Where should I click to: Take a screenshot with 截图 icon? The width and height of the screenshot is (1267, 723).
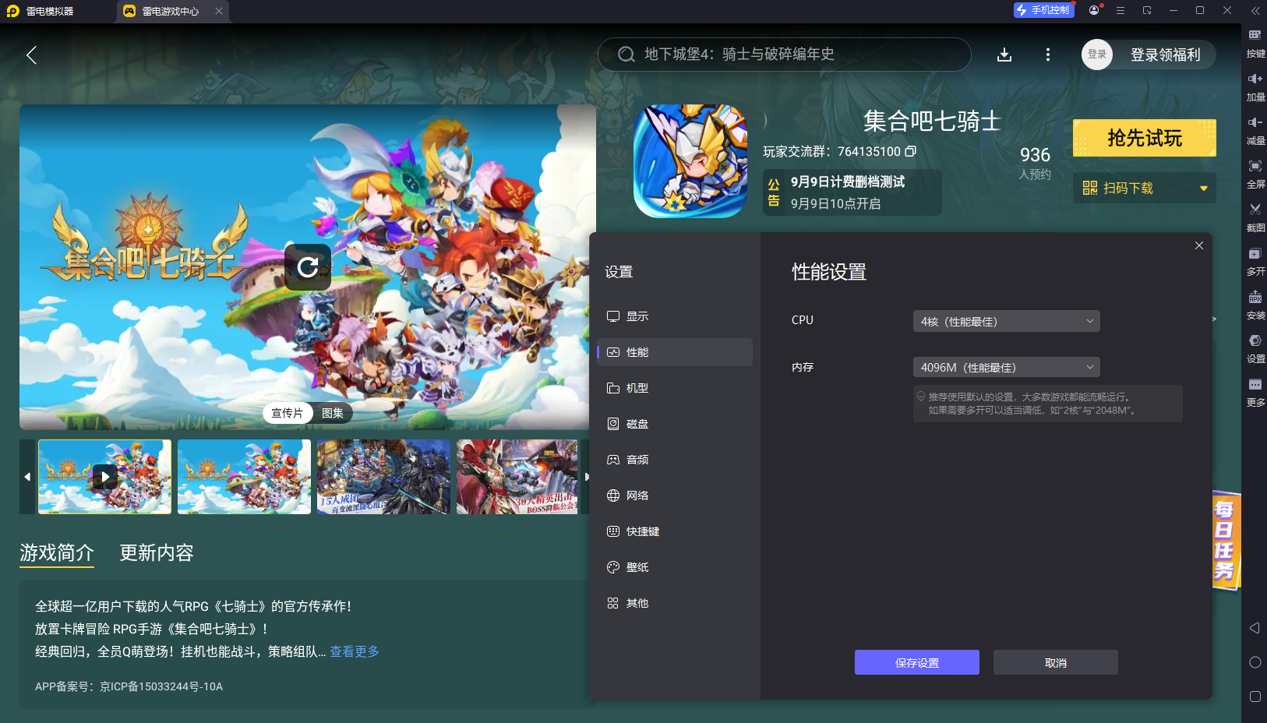tap(1255, 217)
